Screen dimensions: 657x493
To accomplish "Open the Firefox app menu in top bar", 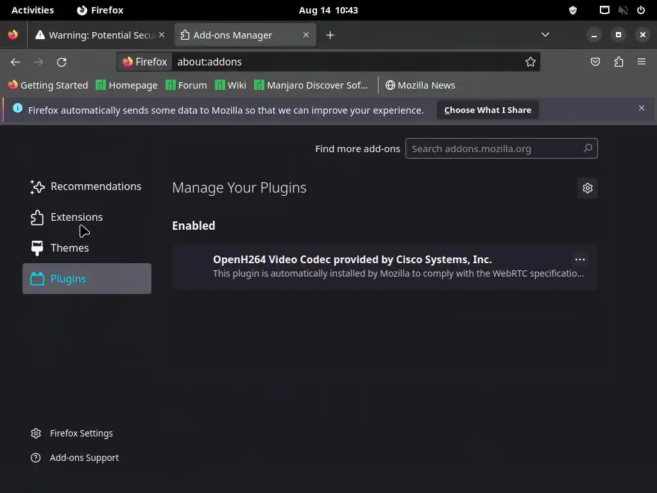I will pos(100,10).
